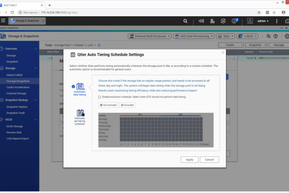Screen dimensions: 289x193
Task: Click the storage pool percent used bar
Action: pos(274,58)
